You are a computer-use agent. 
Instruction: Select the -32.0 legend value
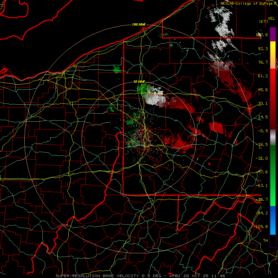262,158
